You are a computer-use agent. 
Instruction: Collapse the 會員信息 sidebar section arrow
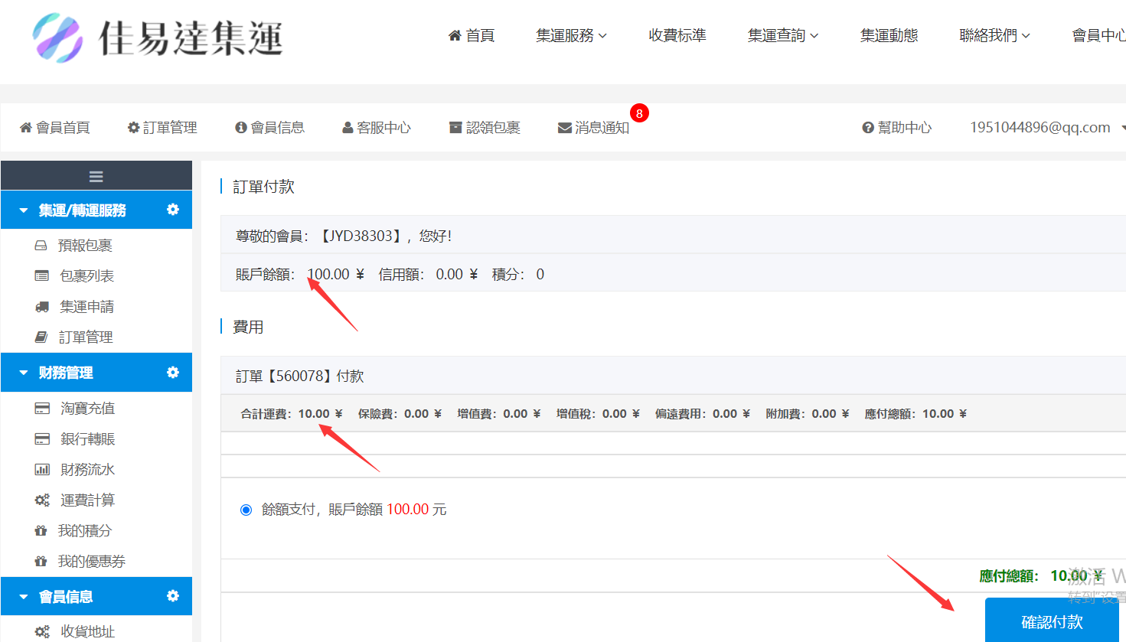pos(24,596)
